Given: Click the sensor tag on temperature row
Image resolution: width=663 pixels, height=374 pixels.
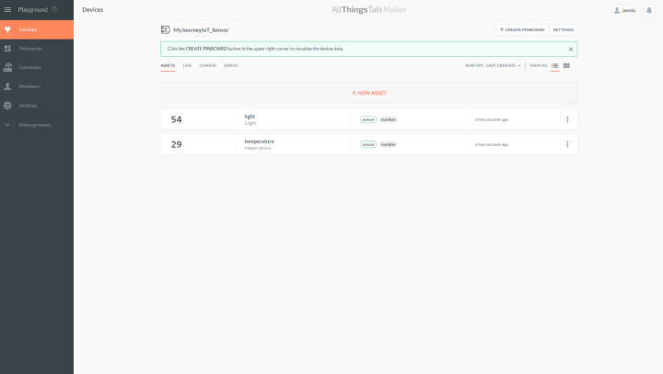Looking at the screenshot, I should [367, 144].
